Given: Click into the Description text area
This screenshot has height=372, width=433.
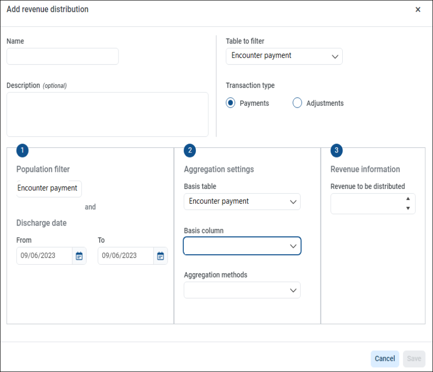Looking at the screenshot, I should click(x=107, y=114).
